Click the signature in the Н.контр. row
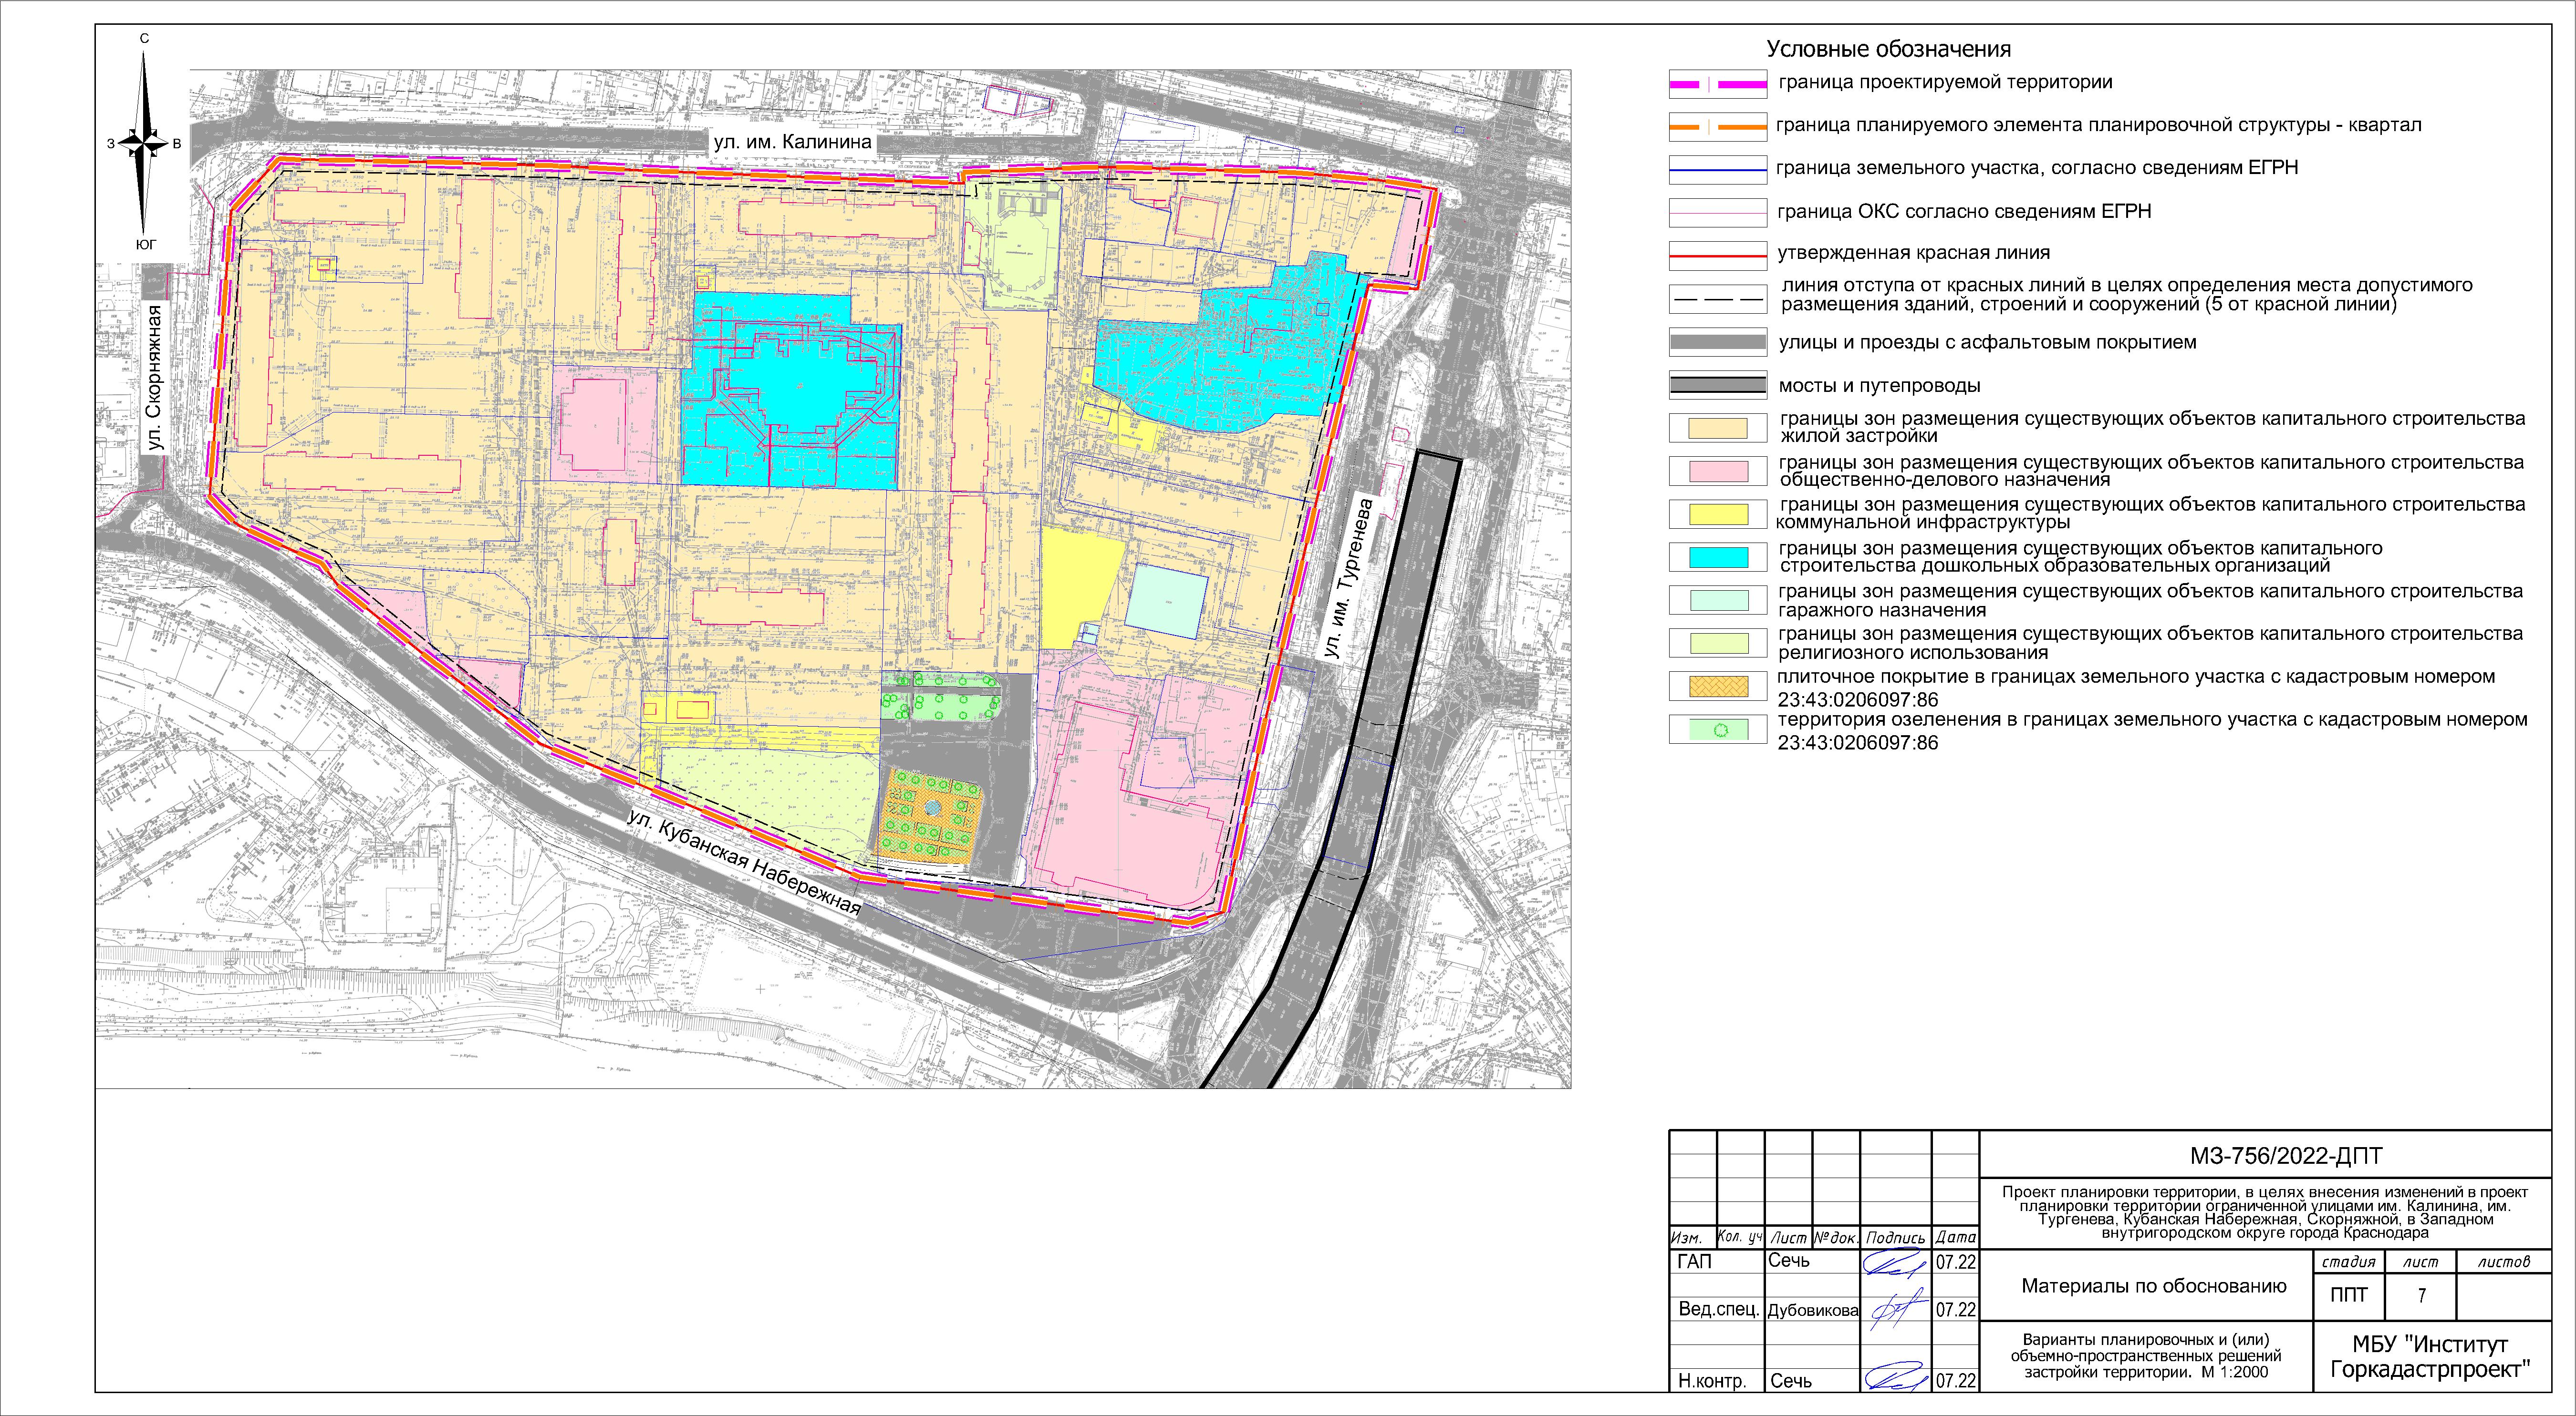 [x=1897, y=1376]
